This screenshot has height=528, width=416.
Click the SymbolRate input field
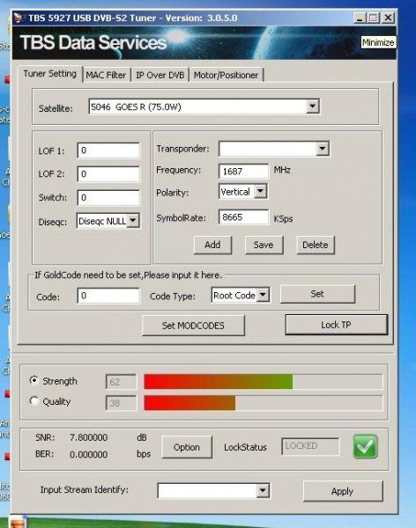pyautogui.click(x=243, y=217)
